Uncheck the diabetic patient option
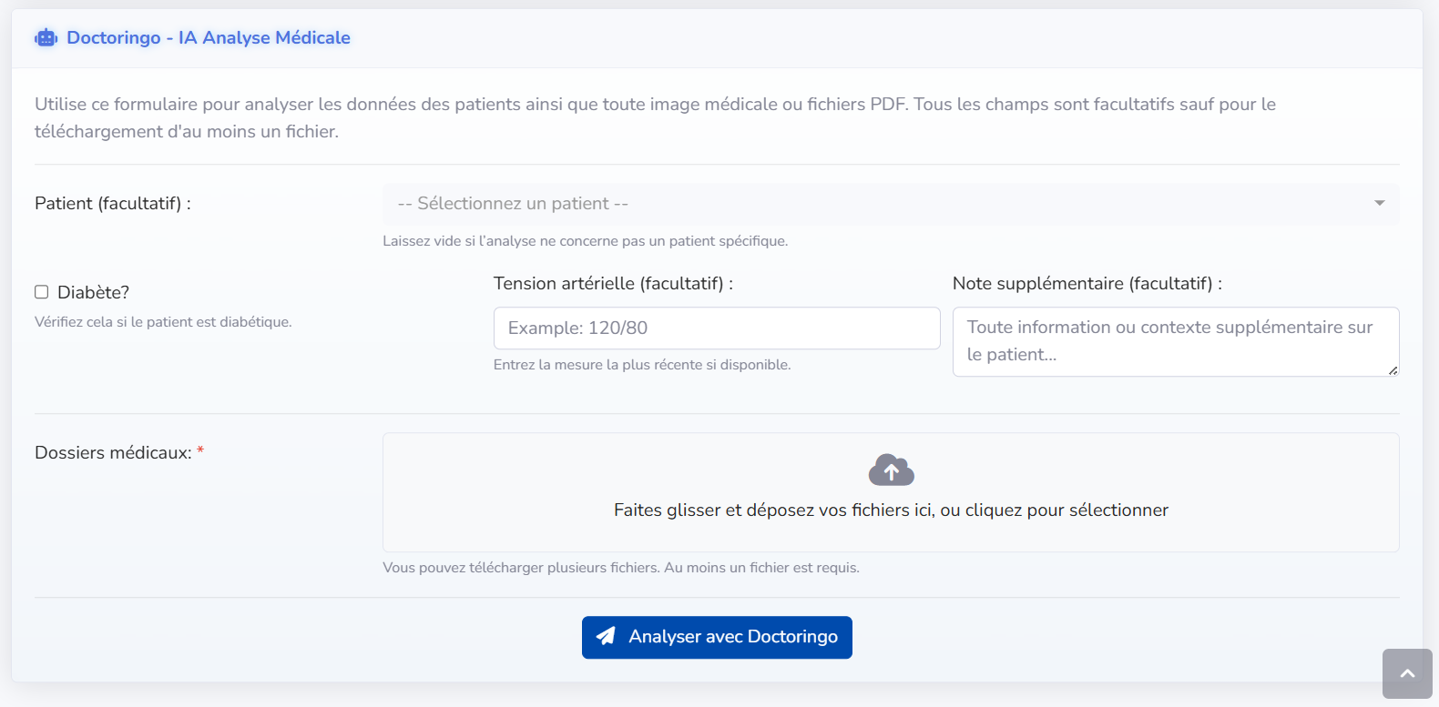 tap(40, 291)
